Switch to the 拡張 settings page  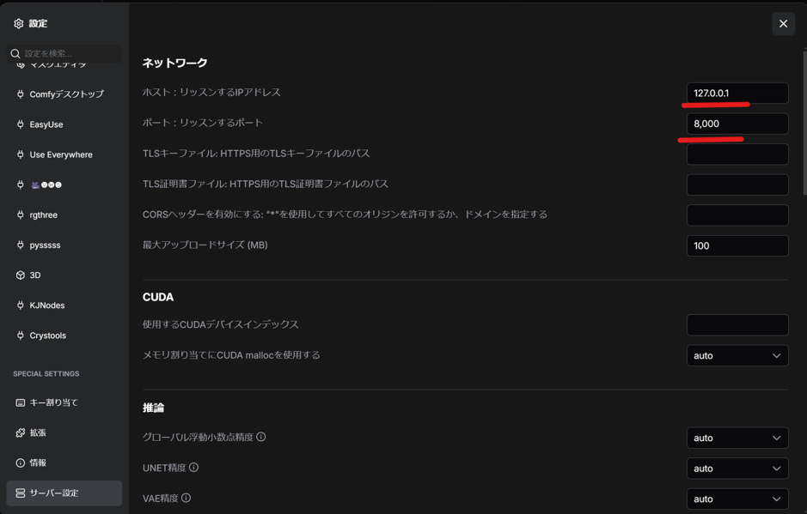click(x=38, y=432)
